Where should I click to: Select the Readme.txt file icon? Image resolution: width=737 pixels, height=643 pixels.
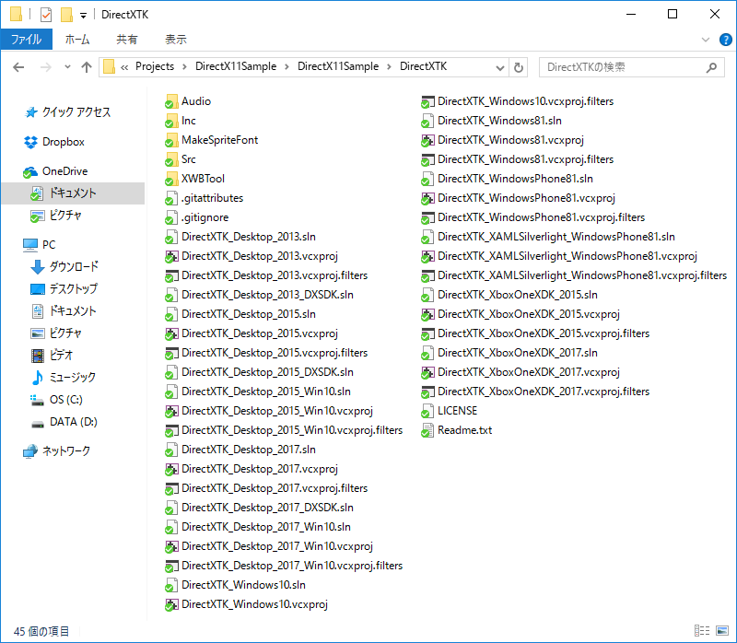[x=427, y=430]
